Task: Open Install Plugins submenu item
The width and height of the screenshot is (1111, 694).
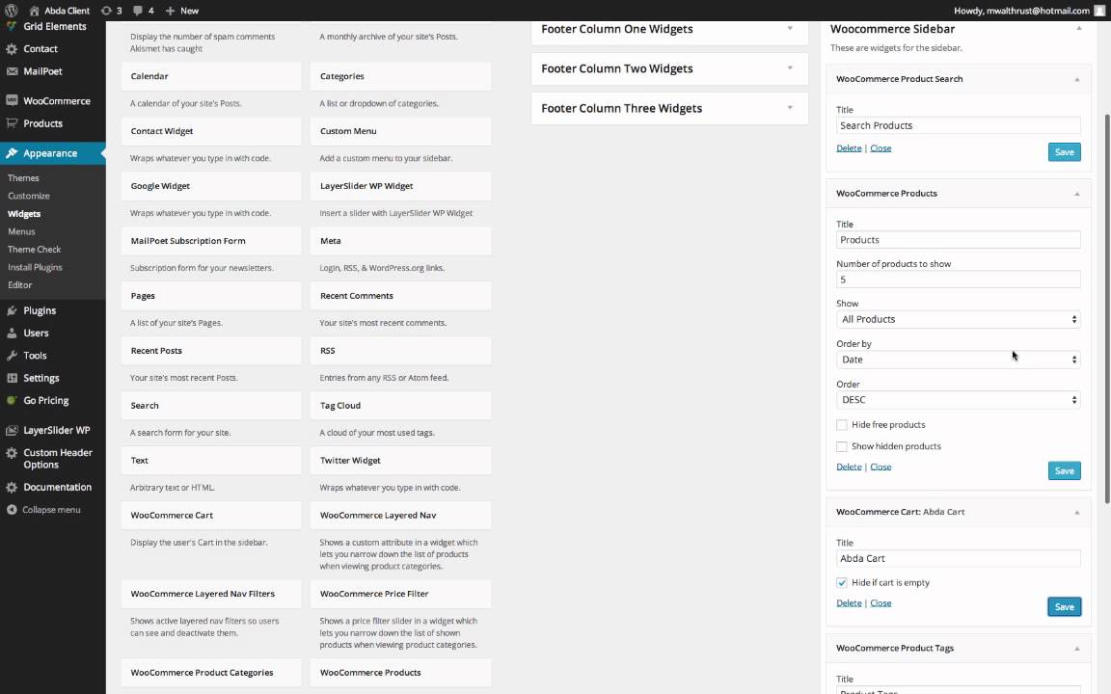Action: 35,267
